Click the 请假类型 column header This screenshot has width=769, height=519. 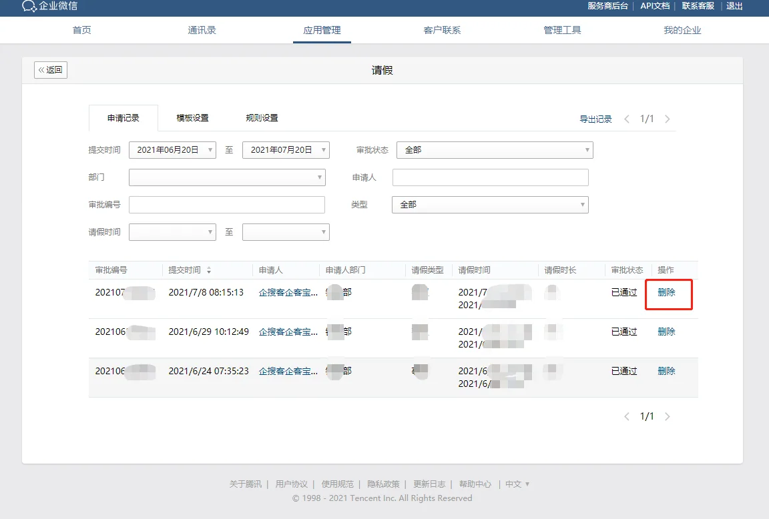click(427, 271)
